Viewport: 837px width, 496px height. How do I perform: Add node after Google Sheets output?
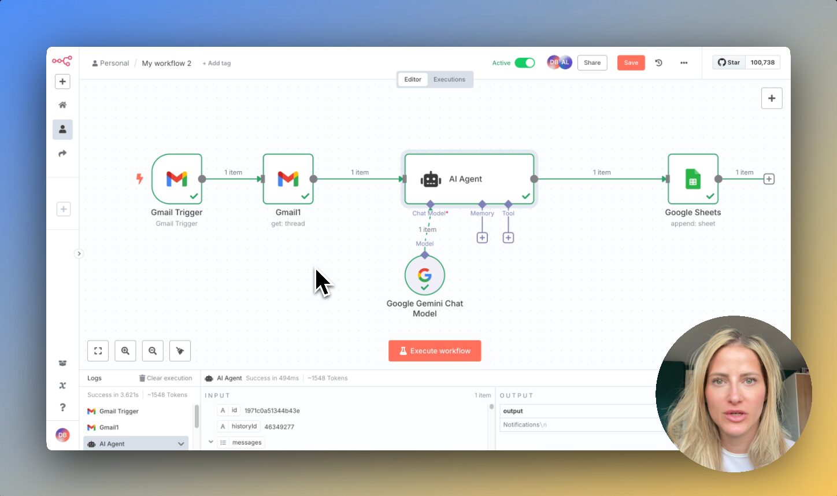(x=769, y=179)
